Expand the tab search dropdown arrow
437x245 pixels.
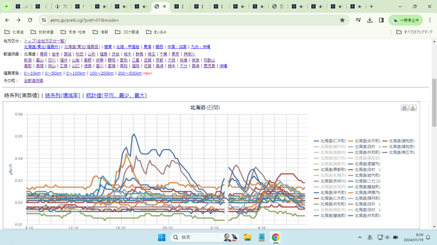[x=6, y=7]
